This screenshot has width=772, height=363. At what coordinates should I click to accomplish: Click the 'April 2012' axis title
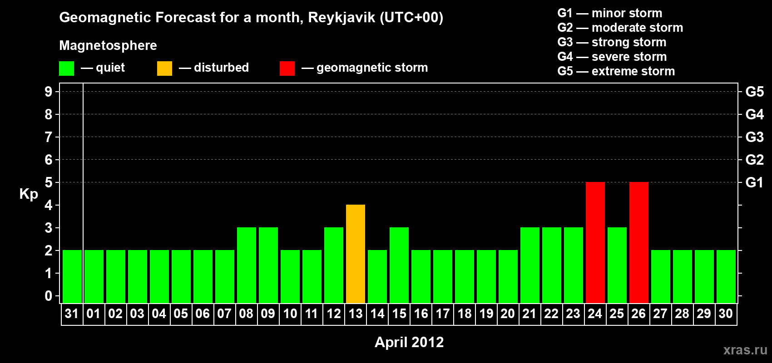pos(409,342)
